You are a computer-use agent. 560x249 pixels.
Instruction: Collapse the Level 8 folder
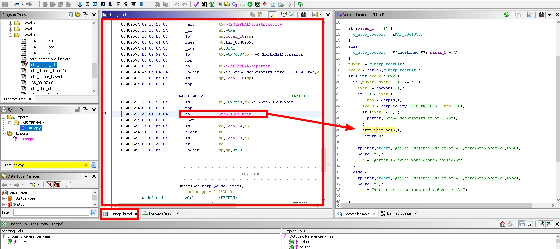click(11, 35)
